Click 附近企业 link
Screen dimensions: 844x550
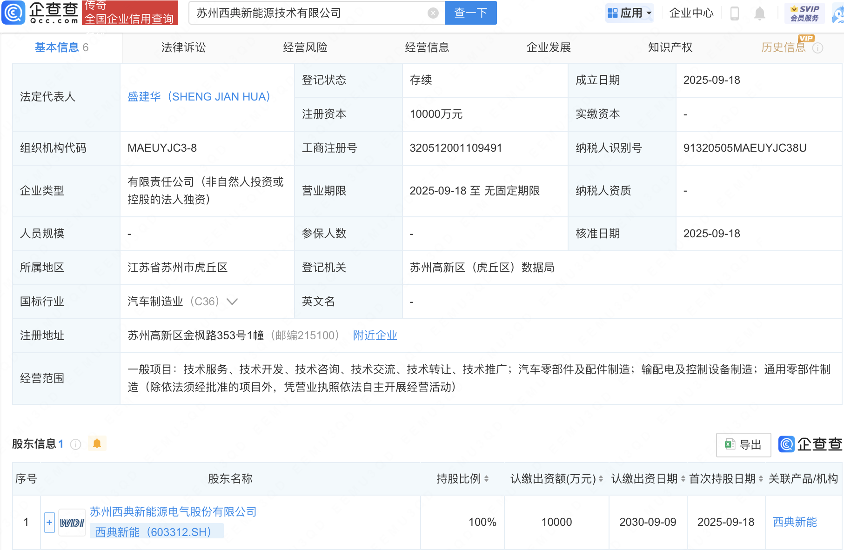(375, 335)
